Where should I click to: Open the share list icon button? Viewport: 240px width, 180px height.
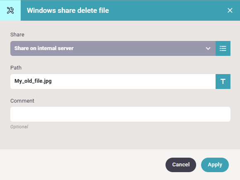[x=223, y=48]
